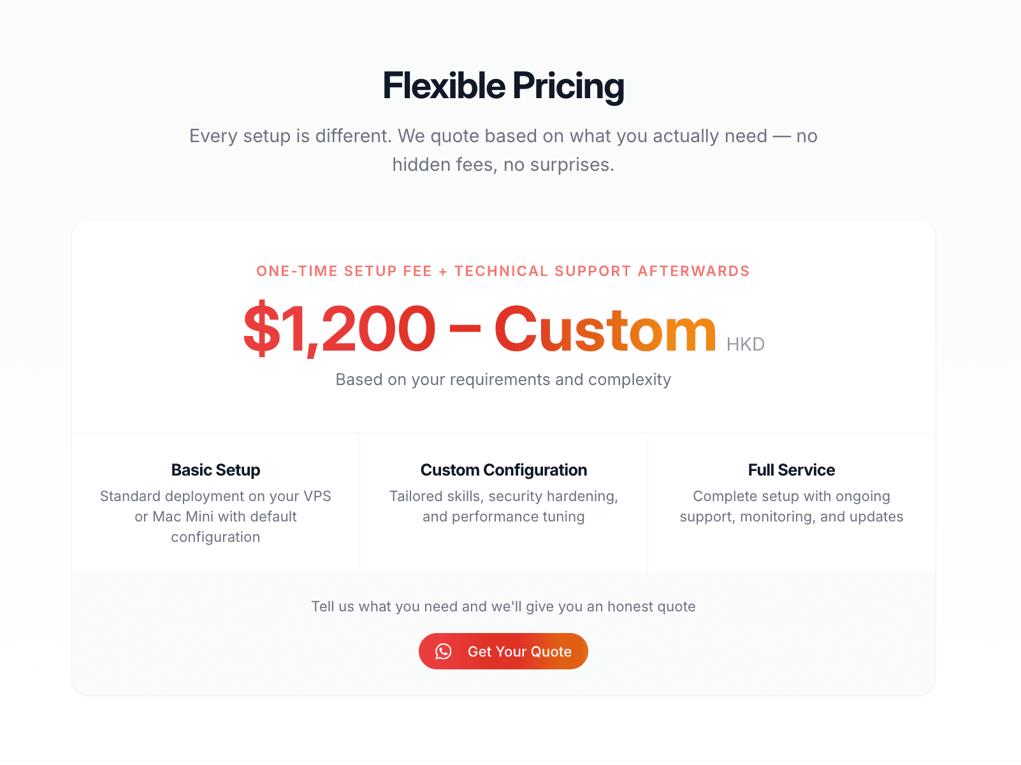The width and height of the screenshot is (1021, 765).
Task: Click the WhatsApp icon on the quote button
Action: [444, 651]
